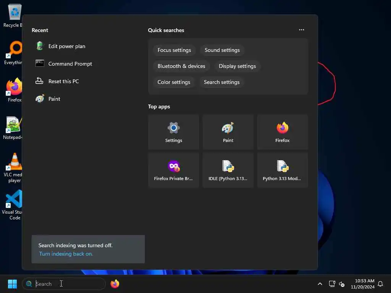Image resolution: width=391 pixels, height=293 pixels.
Task: Launch Paint tile in Top apps
Action: click(228, 132)
